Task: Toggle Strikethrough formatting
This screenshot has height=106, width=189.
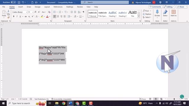Action: 26,16
